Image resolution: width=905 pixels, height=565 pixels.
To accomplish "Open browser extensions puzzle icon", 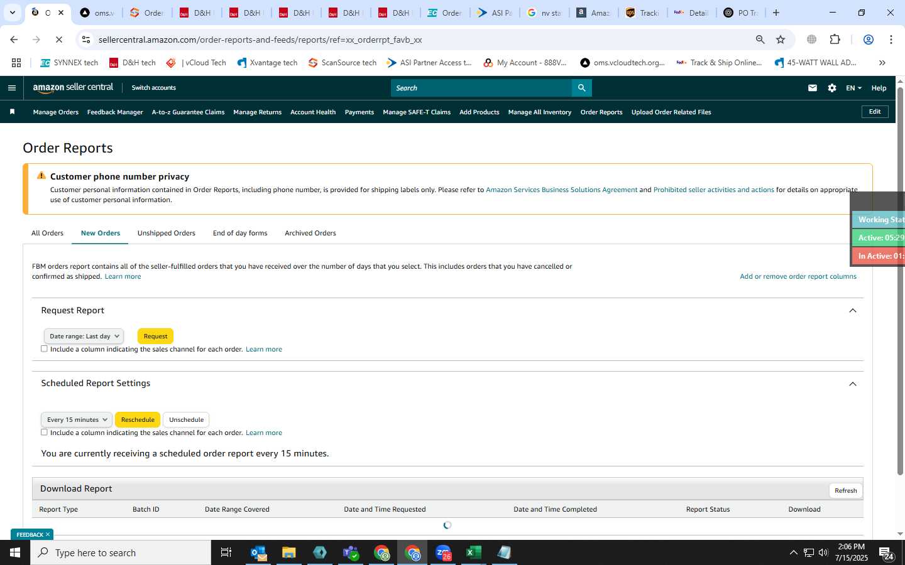I will point(835,40).
